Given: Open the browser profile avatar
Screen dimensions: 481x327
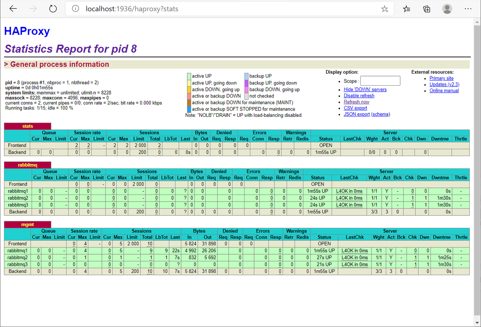Looking at the screenshot, I should [447, 9].
